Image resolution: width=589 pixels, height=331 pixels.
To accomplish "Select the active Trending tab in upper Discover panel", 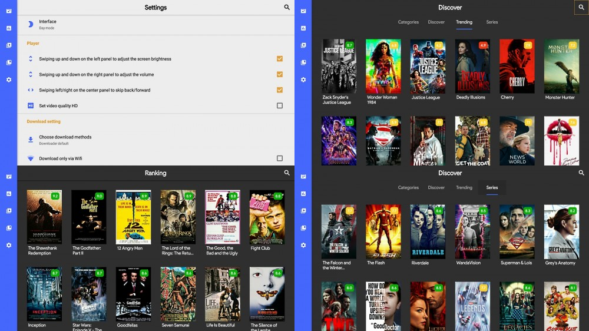I will click(464, 22).
